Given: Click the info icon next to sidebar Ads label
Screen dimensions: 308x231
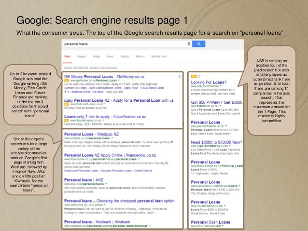Looking at the screenshot, I should pos(199,76).
